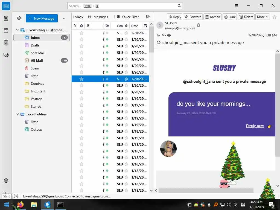
Task: Click the search magnifier icon
Action: click(x=179, y=6)
